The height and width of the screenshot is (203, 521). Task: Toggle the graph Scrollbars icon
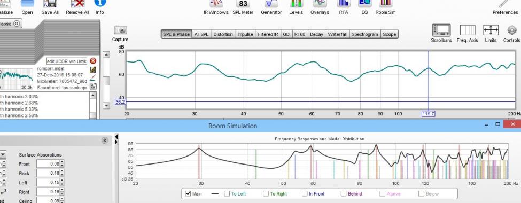coord(441,30)
